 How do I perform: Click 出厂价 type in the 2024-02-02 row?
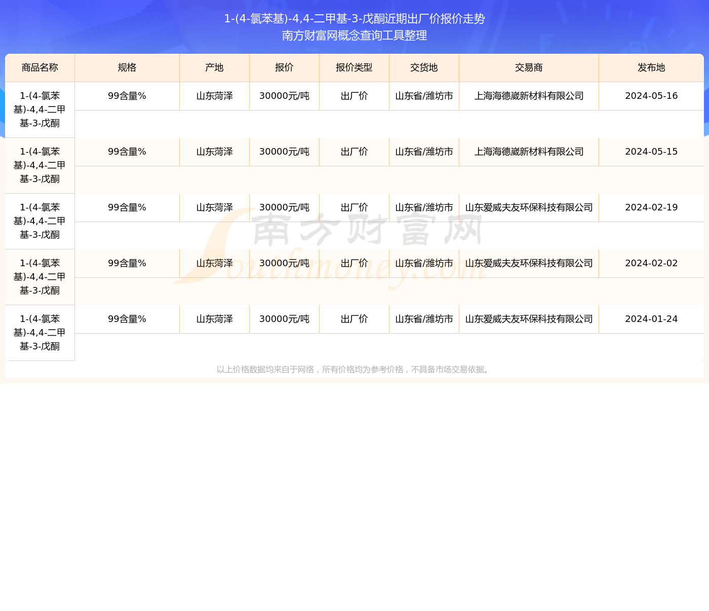(354, 263)
